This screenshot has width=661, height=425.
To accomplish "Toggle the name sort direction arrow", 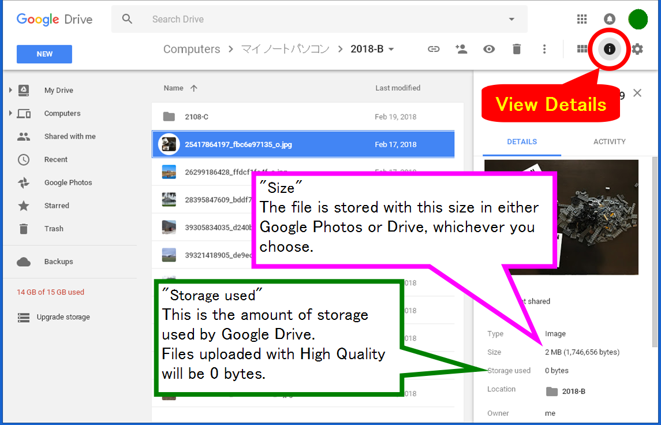I will coord(193,88).
